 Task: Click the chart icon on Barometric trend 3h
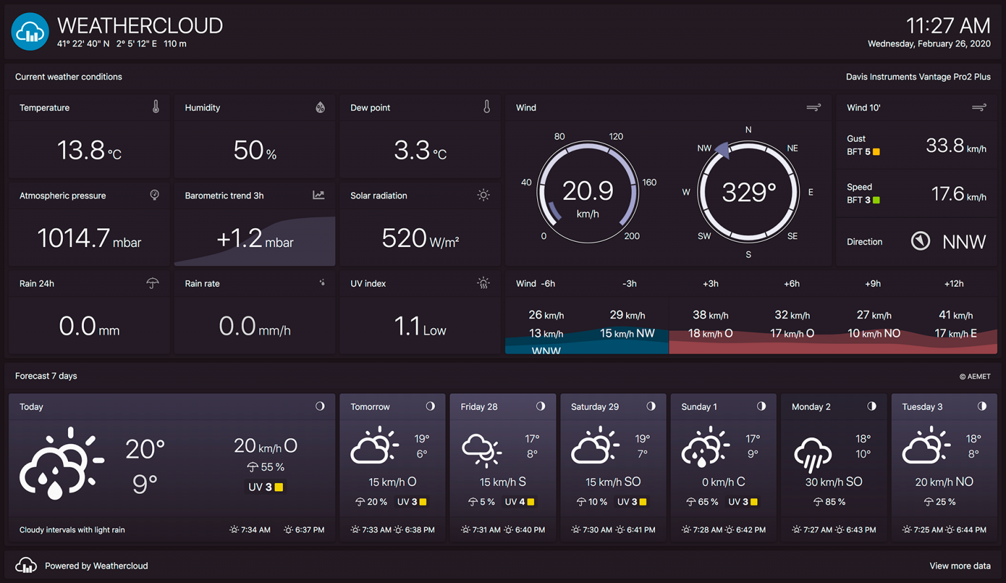[x=318, y=195]
